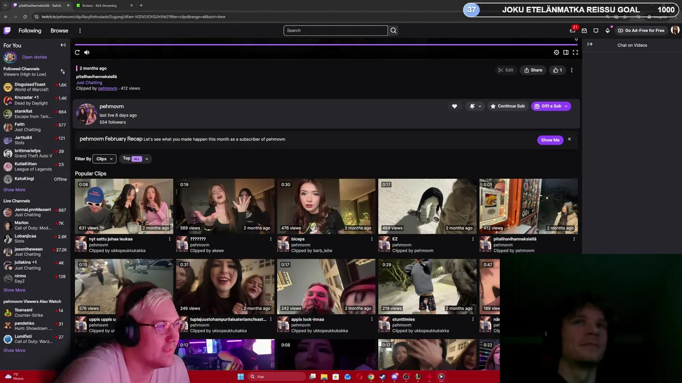Image resolution: width=682 pixels, height=383 pixels.
Task: Show more pehmovm viewers also watch
Action: click(x=14, y=350)
